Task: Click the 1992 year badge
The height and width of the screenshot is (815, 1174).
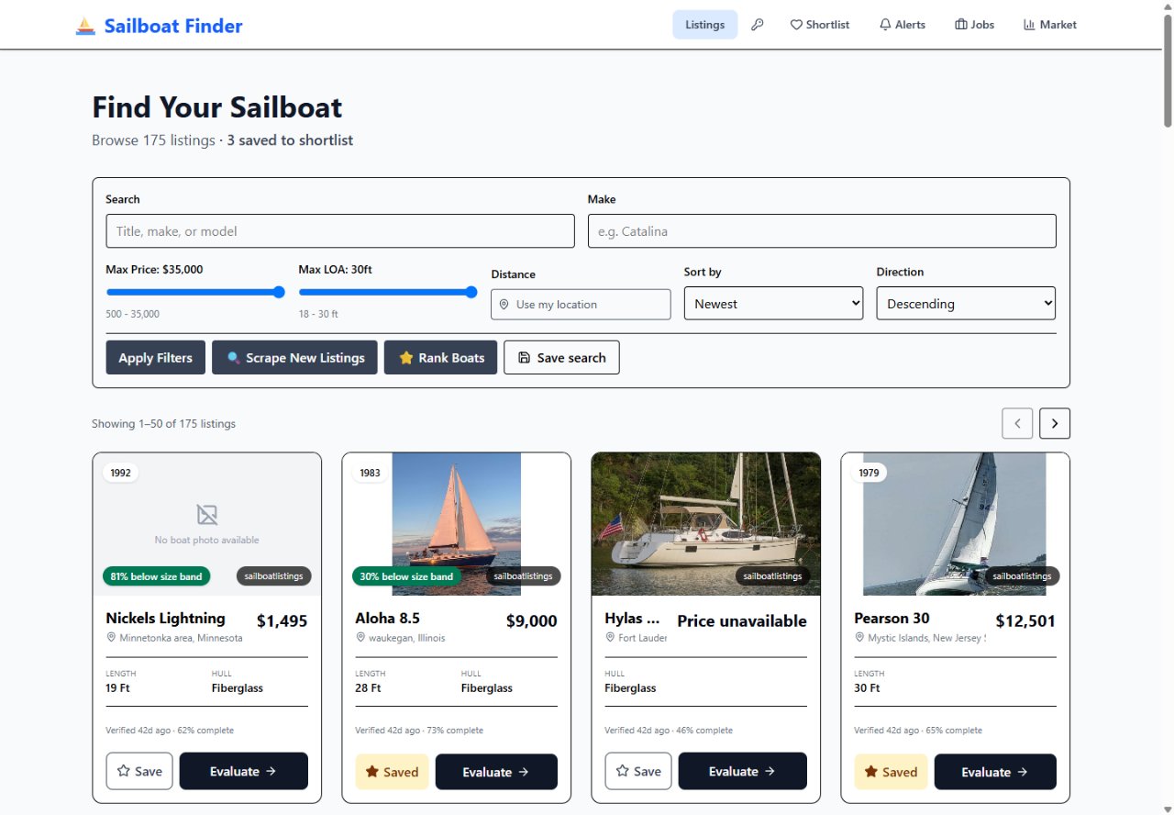Action: [120, 473]
